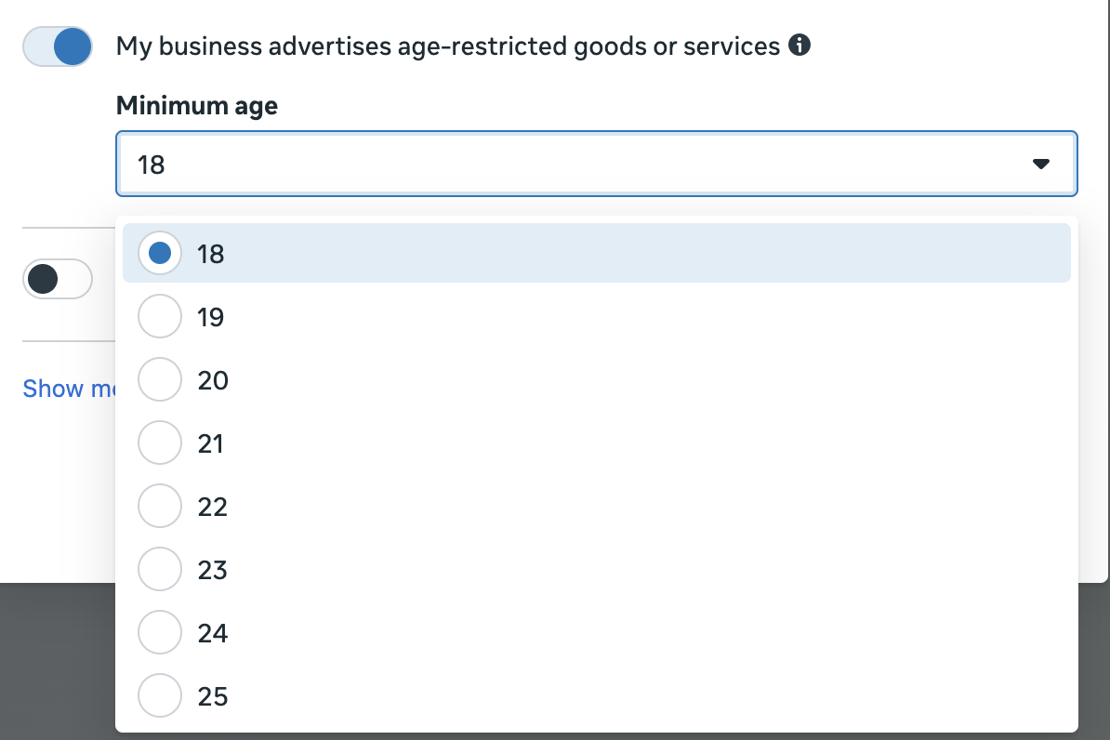
Task: Select the radio button for 25
Action: coord(160,695)
